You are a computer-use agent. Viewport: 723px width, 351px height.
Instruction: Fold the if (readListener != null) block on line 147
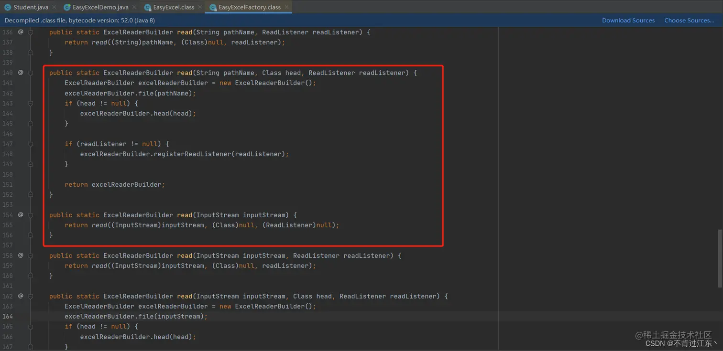pos(31,144)
